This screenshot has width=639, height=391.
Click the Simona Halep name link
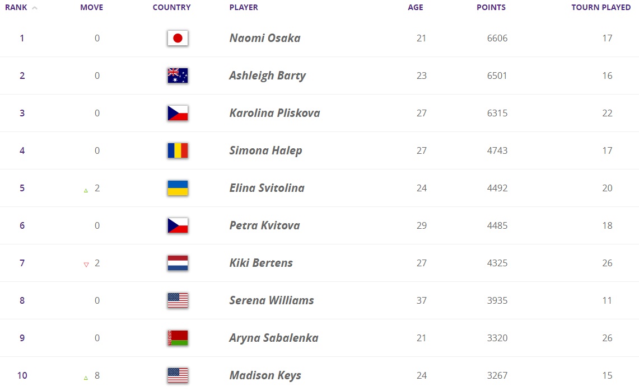click(x=265, y=150)
